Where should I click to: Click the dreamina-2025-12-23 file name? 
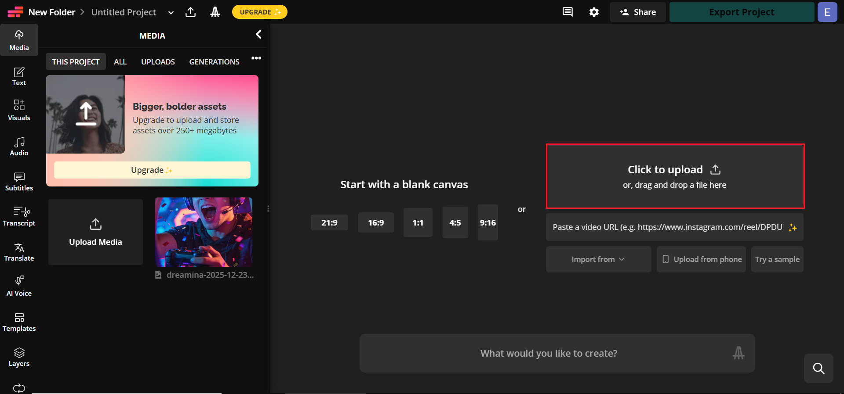click(x=210, y=275)
